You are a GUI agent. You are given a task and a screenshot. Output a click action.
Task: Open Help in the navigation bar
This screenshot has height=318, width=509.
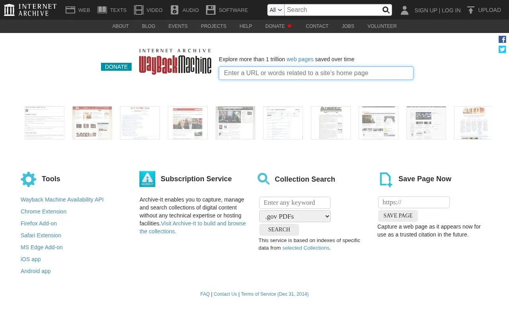[x=246, y=26]
